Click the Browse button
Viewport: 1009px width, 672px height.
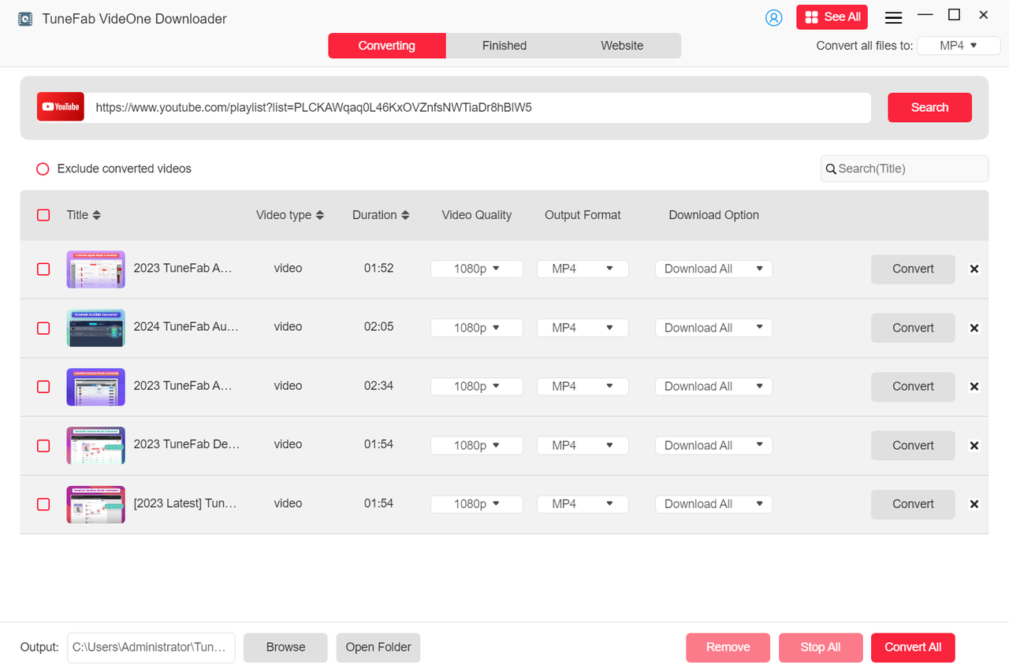[285, 647]
